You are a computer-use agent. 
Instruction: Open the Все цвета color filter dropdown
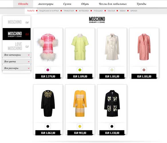[17, 61]
